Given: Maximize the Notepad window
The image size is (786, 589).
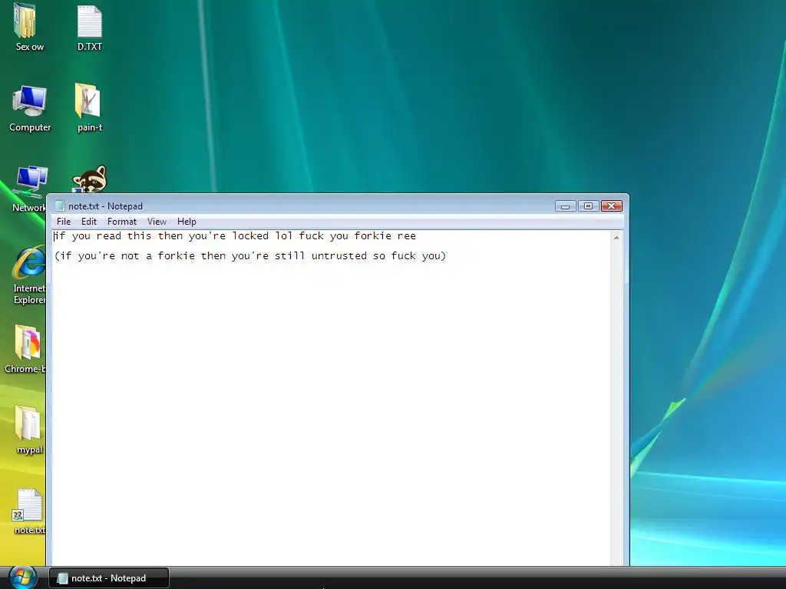Looking at the screenshot, I should [588, 206].
